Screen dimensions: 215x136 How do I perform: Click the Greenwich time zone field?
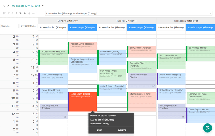(x=9, y=26)
